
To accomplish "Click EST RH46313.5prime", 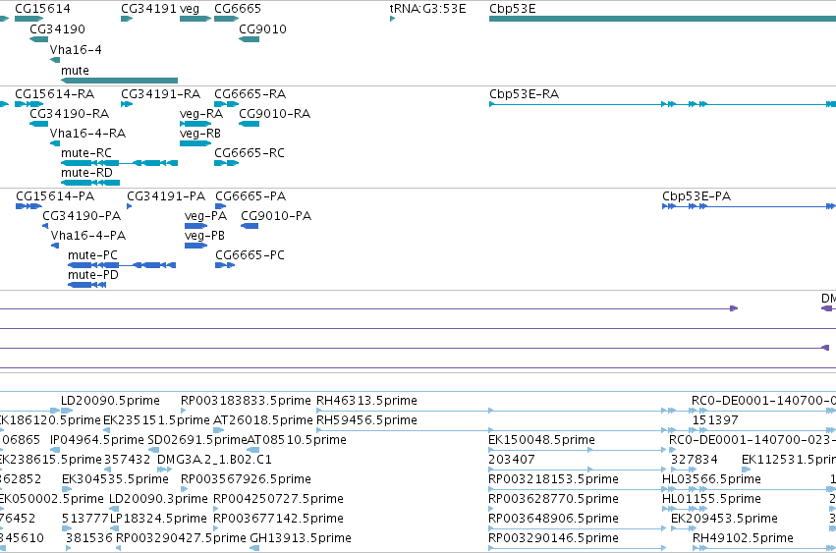I will (366, 401).
